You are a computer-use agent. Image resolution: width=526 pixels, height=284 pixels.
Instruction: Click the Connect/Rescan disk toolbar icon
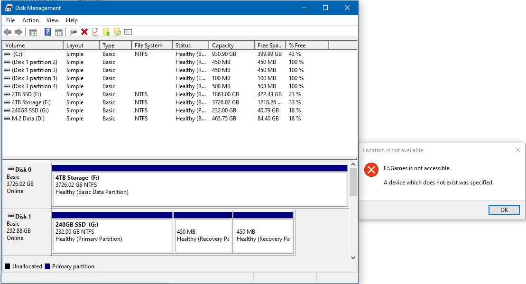tap(73, 32)
